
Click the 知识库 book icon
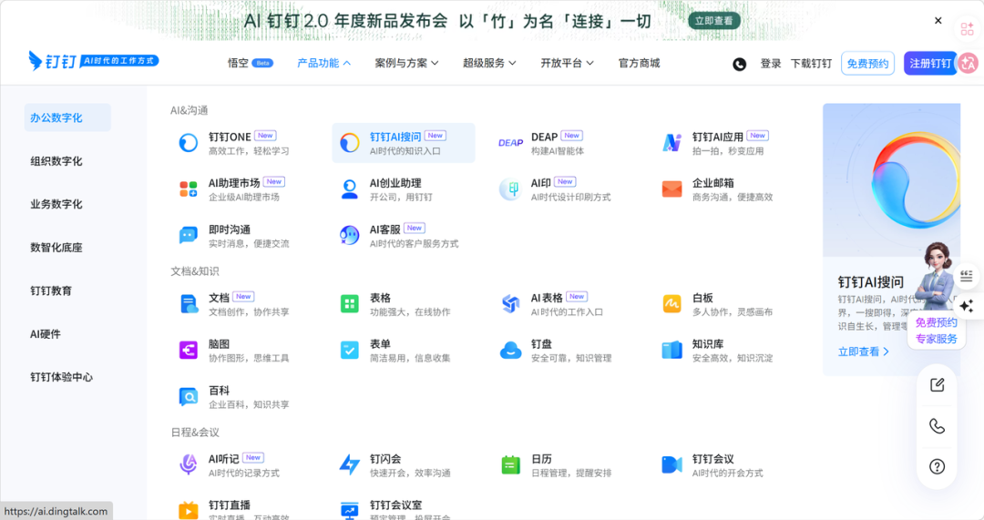pos(672,350)
